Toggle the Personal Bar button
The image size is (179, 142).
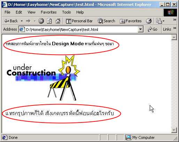coord(79,21)
